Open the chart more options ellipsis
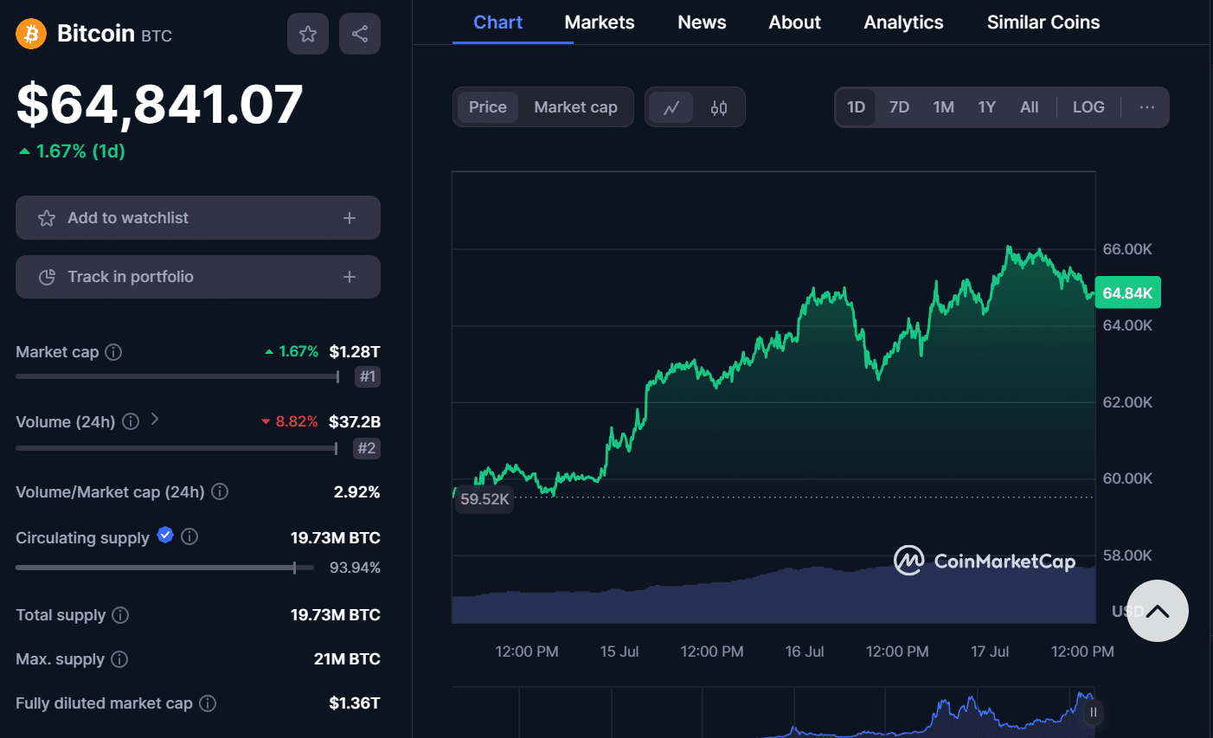 point(1147,107)
